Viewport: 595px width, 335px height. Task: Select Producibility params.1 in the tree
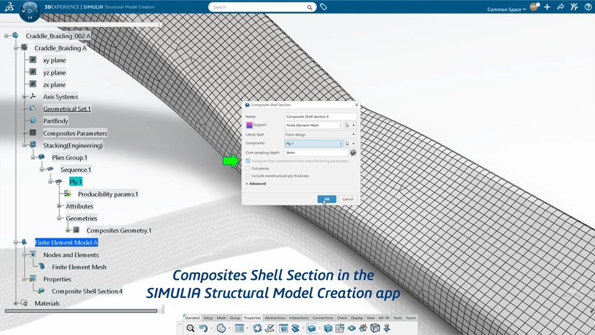pos(108,194)
